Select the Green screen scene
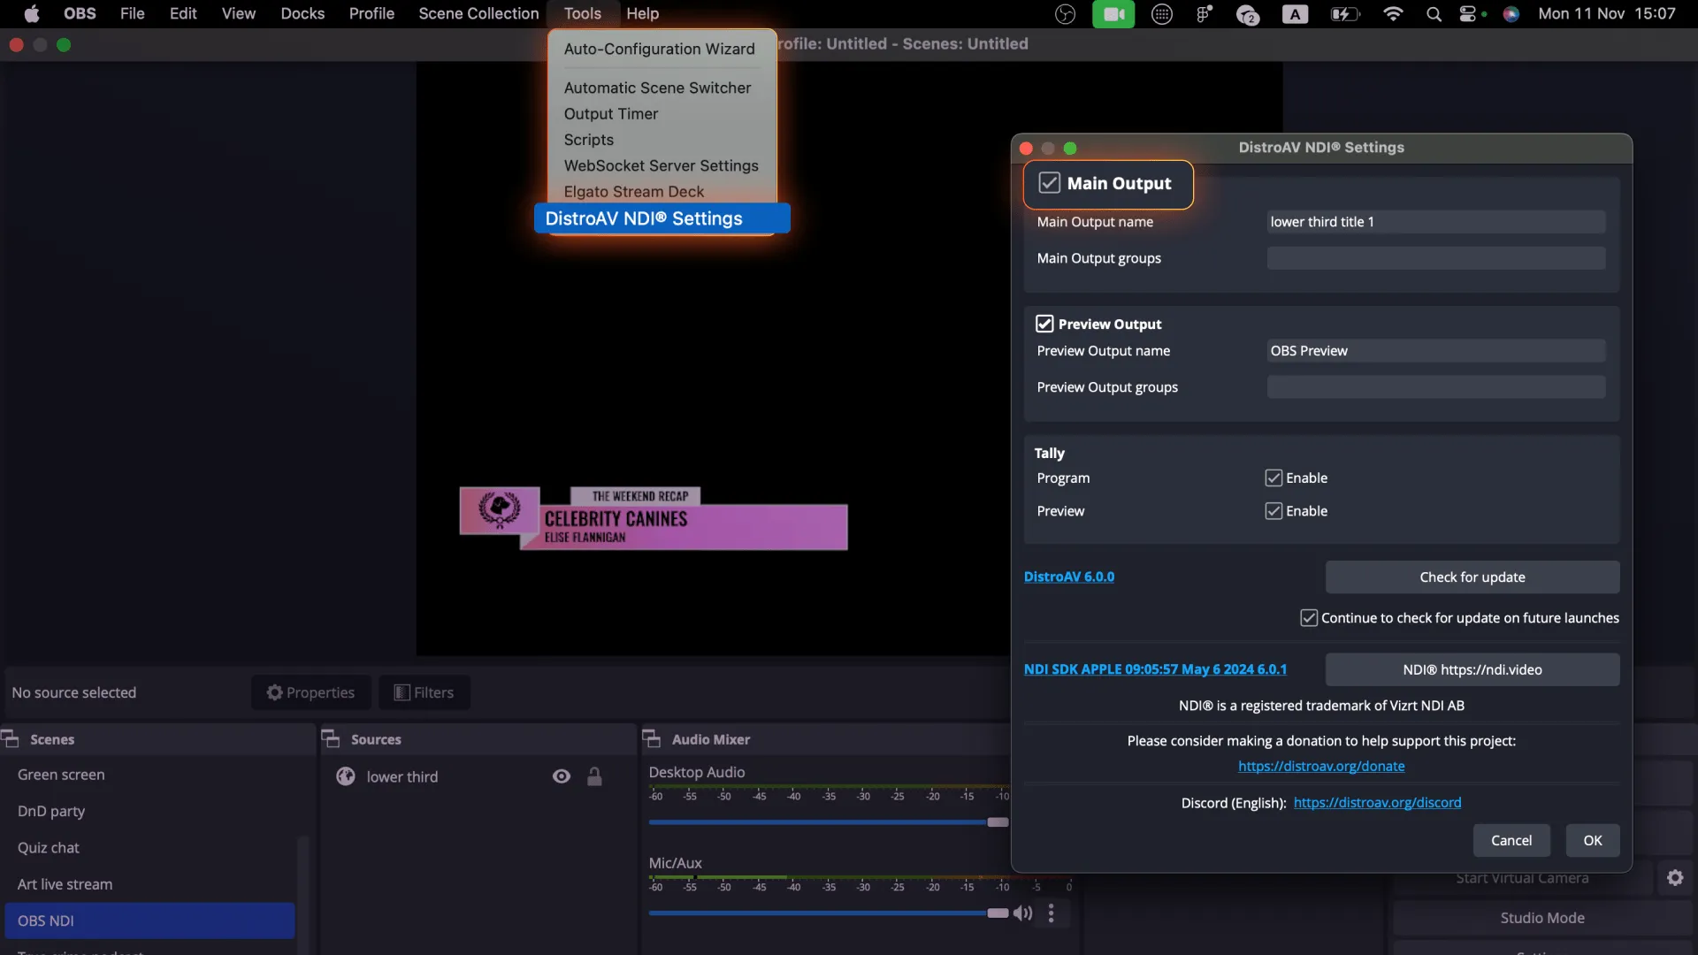This screenshot has height=955, width=1698. coord(149,775)
